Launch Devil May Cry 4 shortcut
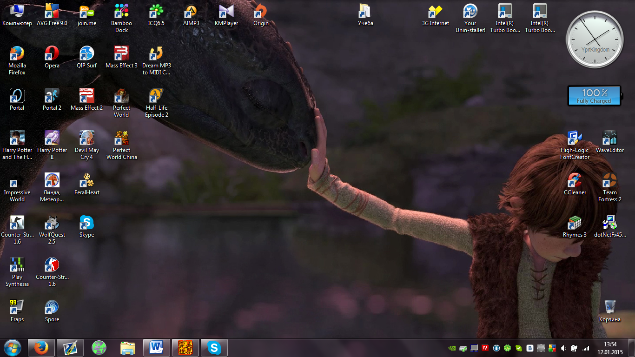635x357 pixels. point(87,145)
